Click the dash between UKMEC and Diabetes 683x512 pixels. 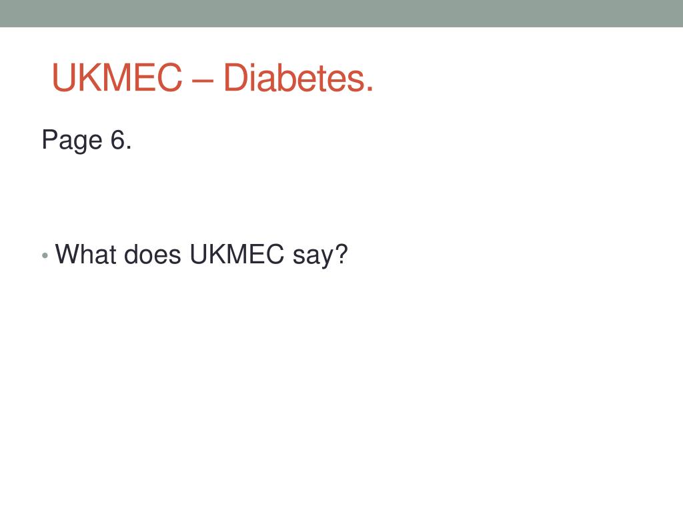tap(203, 81)
